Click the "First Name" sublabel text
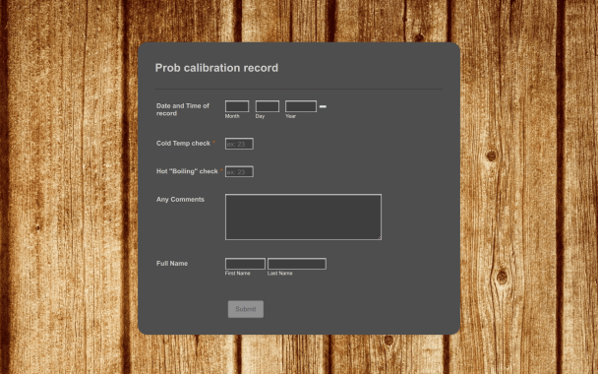Screen dimensions: 598x374 click(238, 274)
